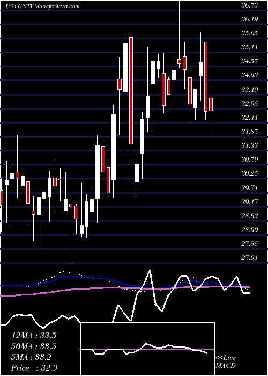Click the 33.49 price axis label
Viewport: 268px width, 376px height.
tap(250, 90)
